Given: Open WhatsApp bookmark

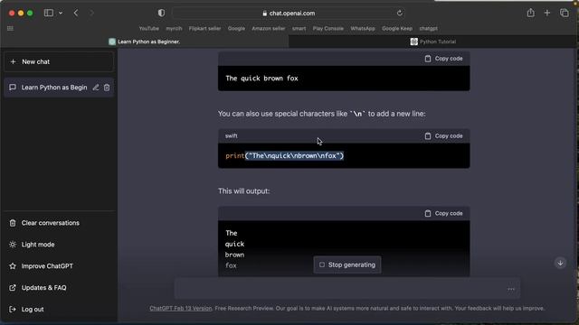Looking at the screenshot, I should (x=363, y=28).
